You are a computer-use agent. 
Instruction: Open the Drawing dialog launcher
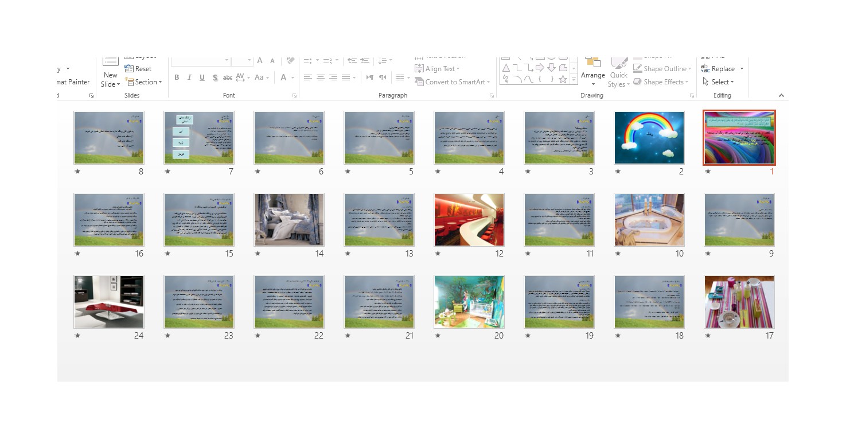pos(692,95)
